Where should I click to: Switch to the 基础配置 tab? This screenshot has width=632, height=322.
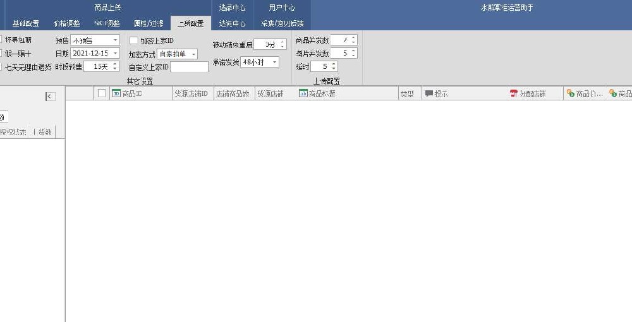coord(26,23)
